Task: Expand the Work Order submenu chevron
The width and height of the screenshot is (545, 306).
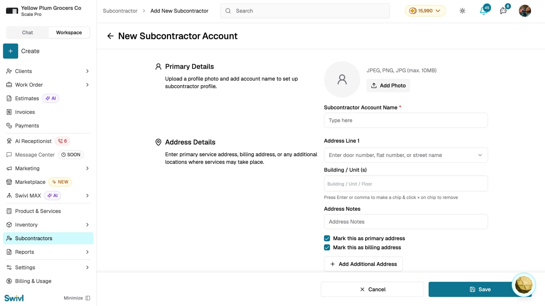Action: tap(87, 85)
